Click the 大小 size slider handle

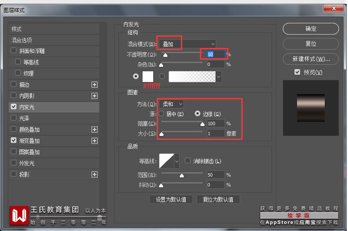tap(162, 134)
